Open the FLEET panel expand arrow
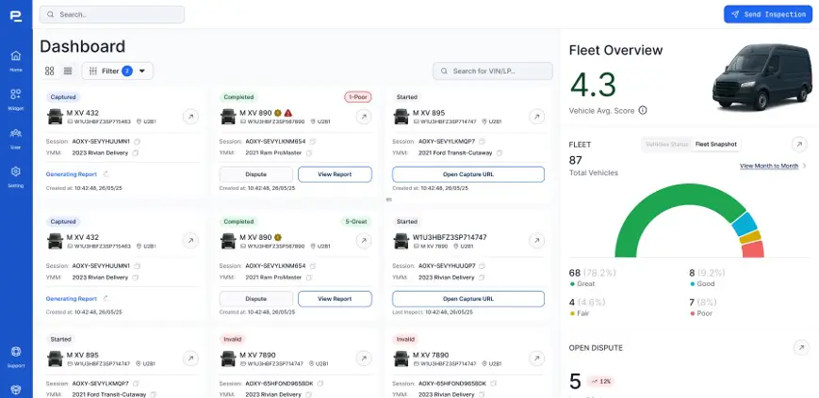 [799, 145]
